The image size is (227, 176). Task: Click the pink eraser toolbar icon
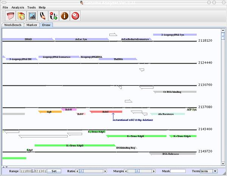(x=10, y=16)
